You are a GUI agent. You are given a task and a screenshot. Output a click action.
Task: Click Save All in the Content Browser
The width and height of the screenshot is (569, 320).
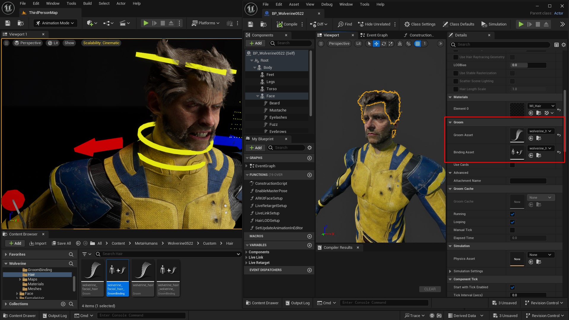click(61, 243)
